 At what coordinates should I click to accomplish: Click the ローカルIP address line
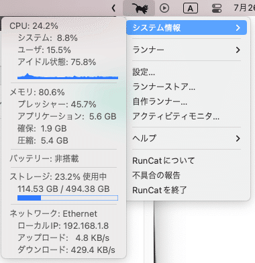point(63,225)
